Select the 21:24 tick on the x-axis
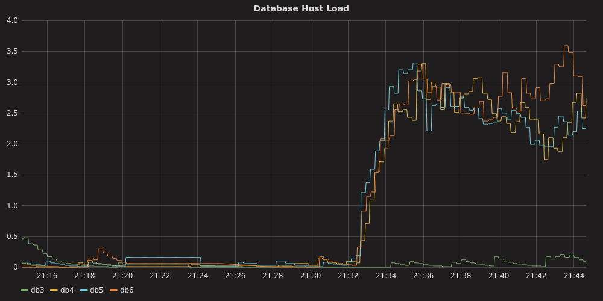 198,276
